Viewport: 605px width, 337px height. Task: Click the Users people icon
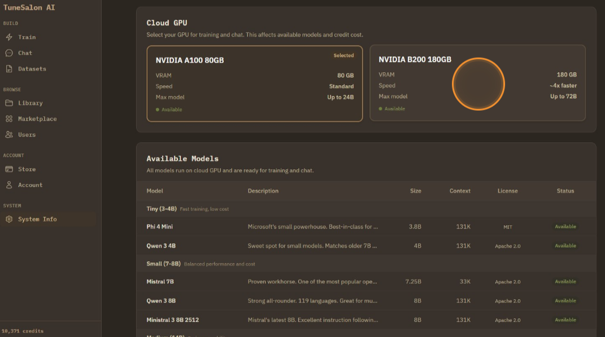[x=9, y=135]
